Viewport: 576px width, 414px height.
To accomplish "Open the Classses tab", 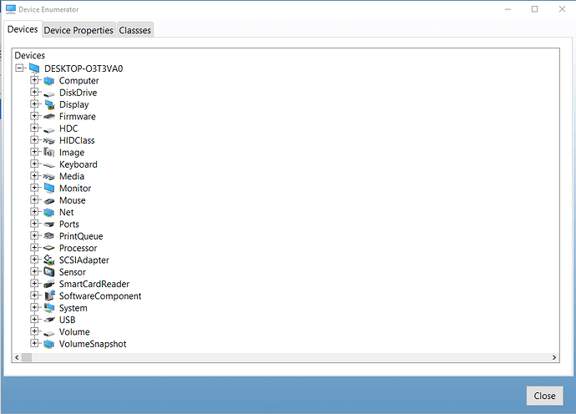I will pyautogui.click(x=134, y=30).
